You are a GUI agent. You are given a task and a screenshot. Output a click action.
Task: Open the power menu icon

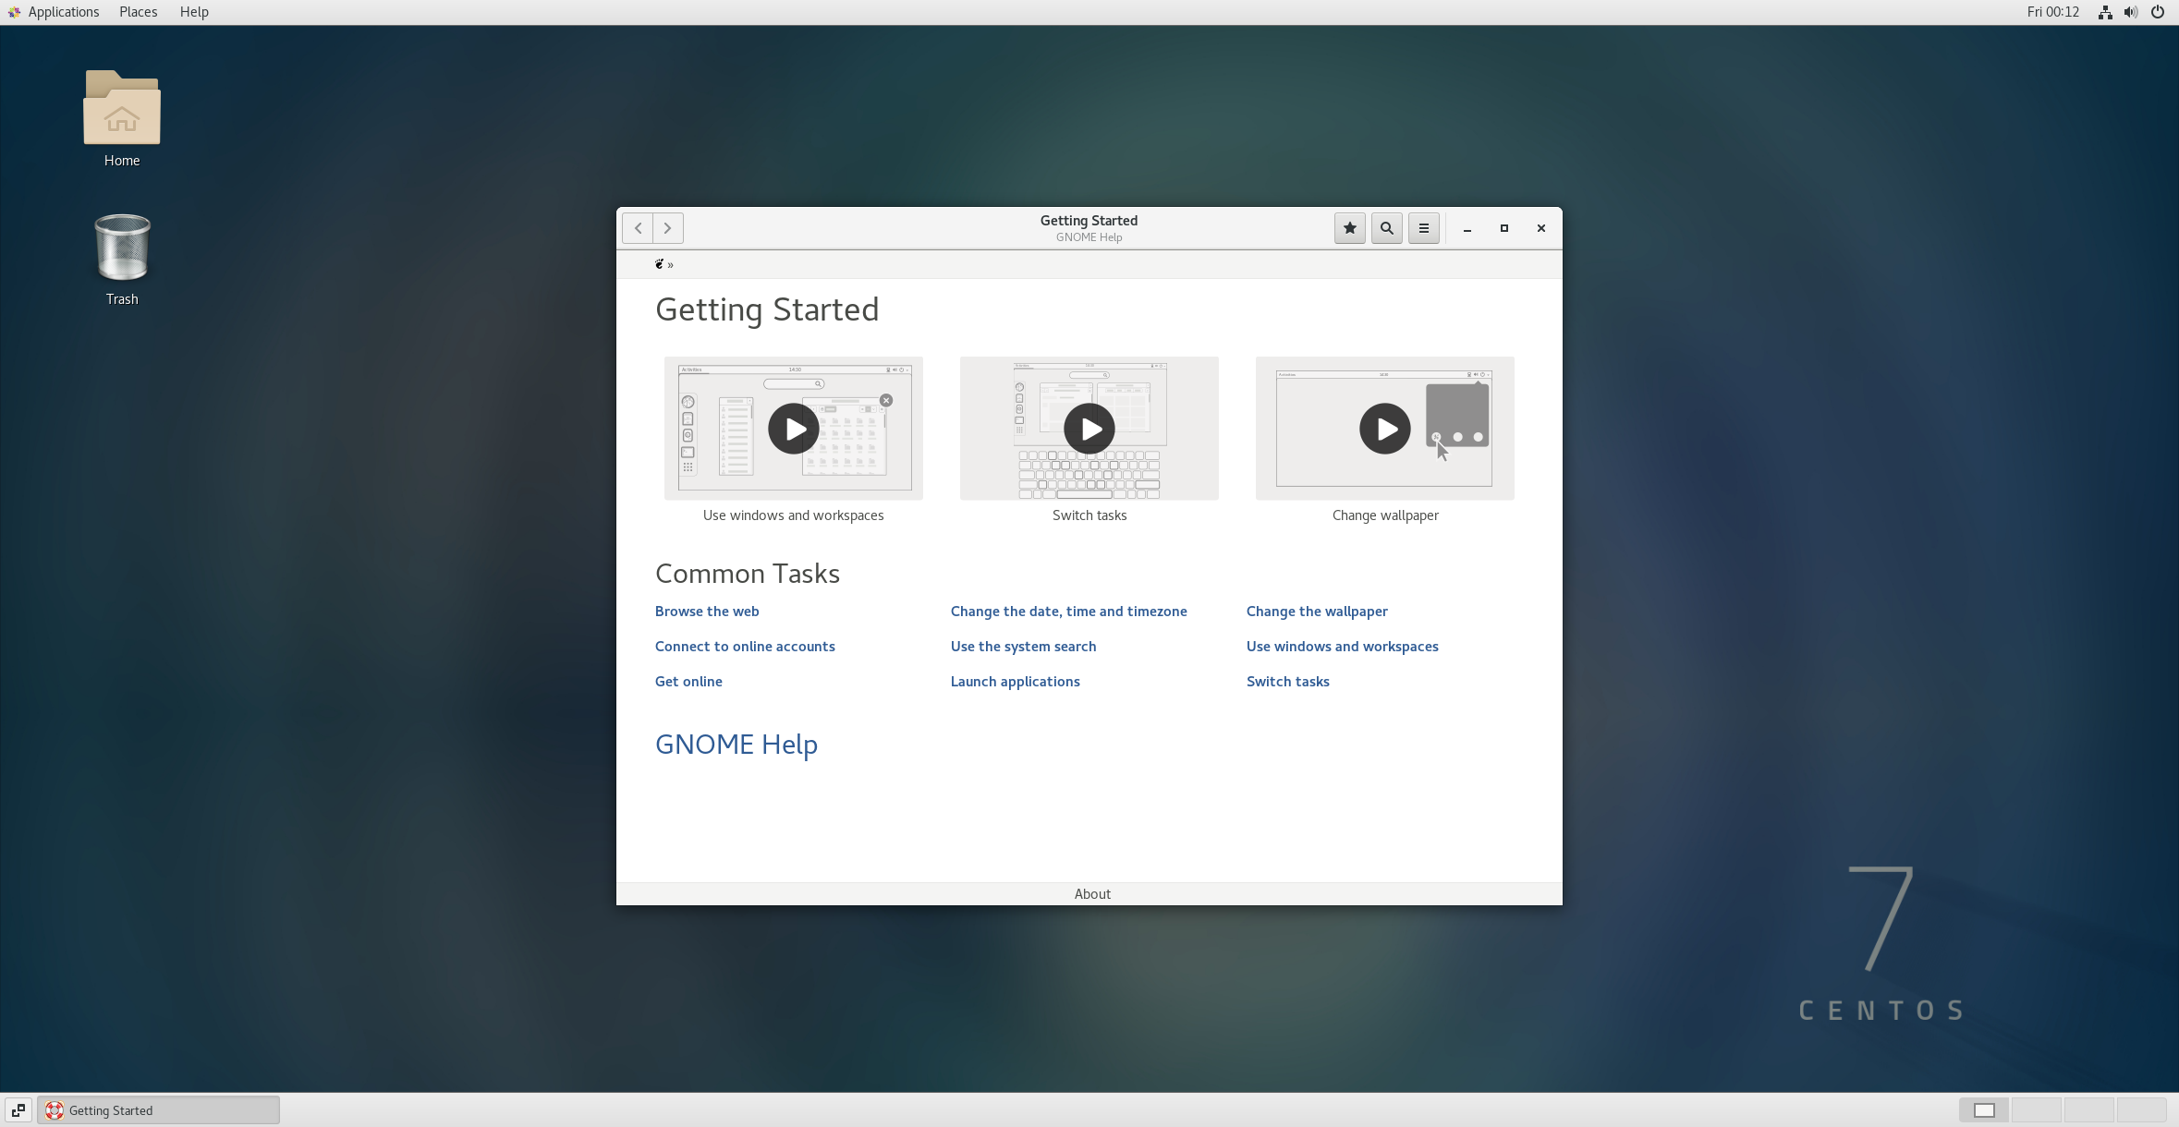point(2158,12)
